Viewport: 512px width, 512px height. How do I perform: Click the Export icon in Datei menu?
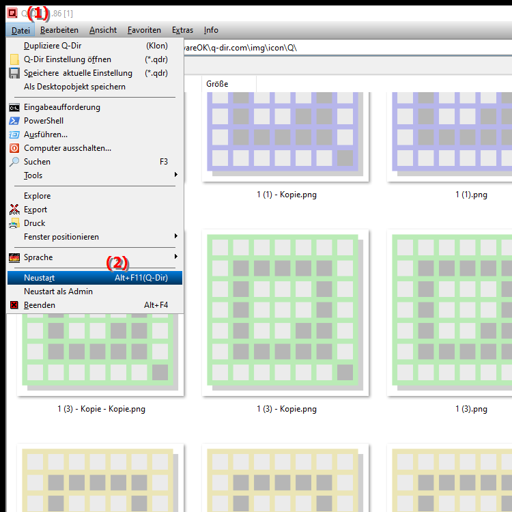click(x=14, y=210)
